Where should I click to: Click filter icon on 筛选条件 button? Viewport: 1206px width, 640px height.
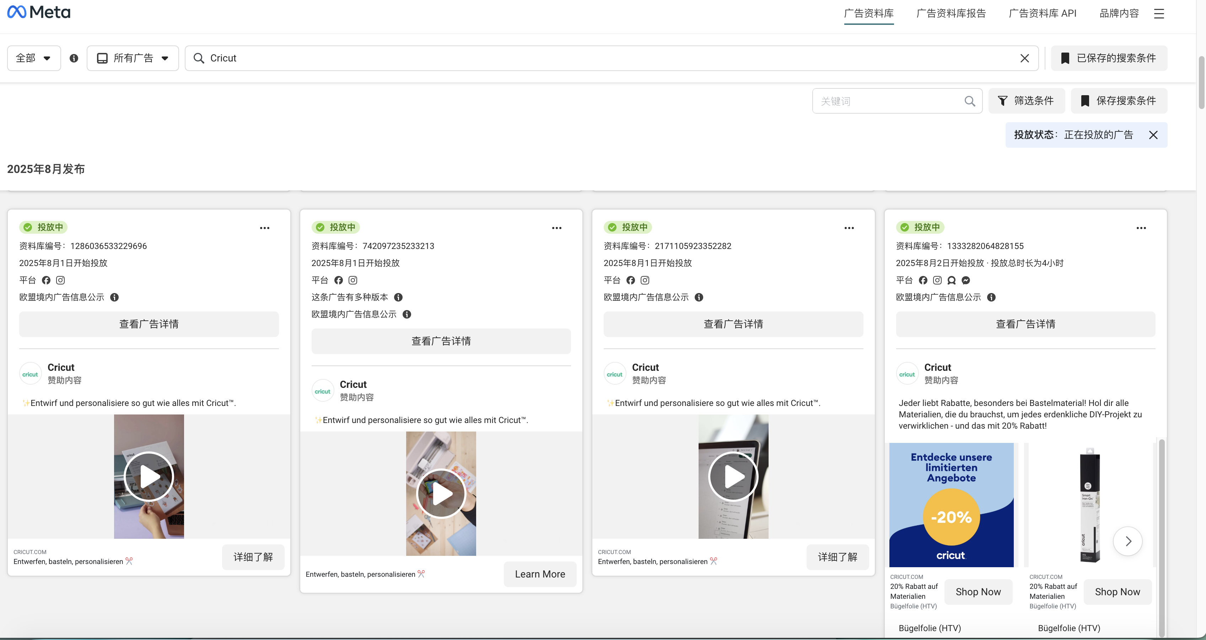tap(1002, 101)
